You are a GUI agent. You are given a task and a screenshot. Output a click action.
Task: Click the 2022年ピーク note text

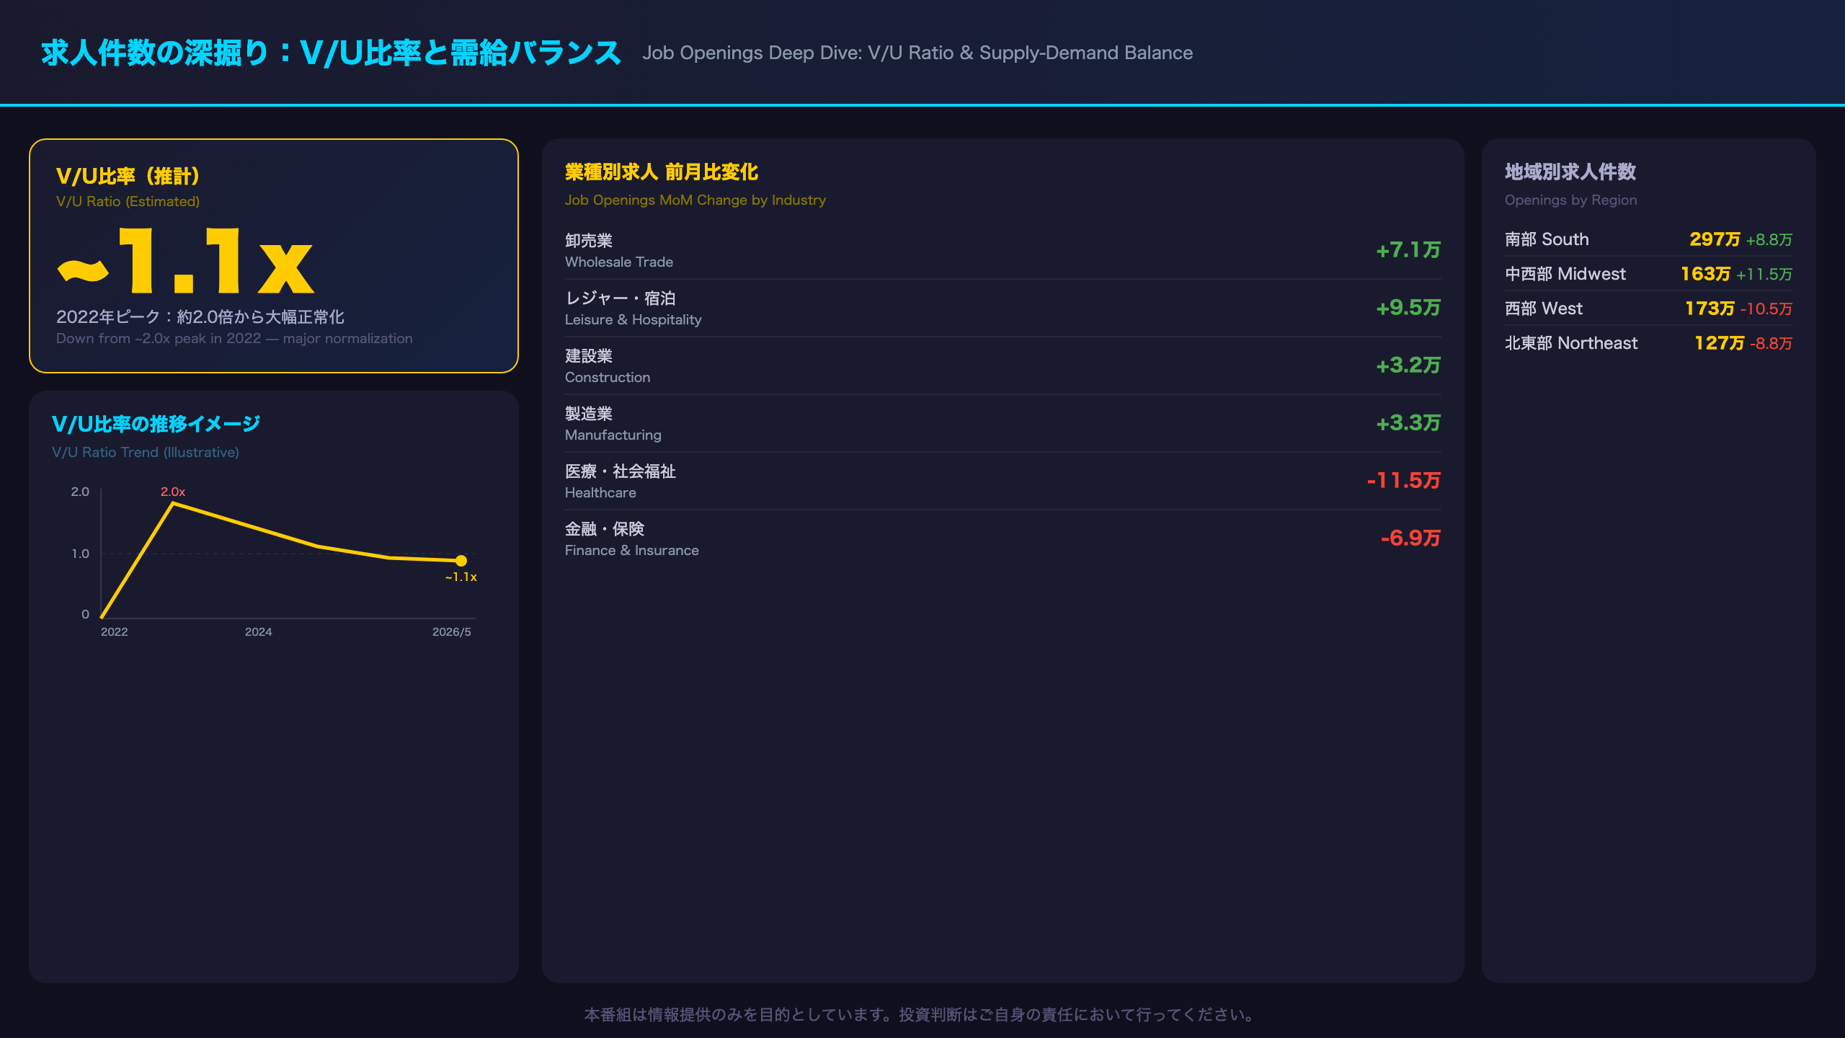[x=200, y=317]
